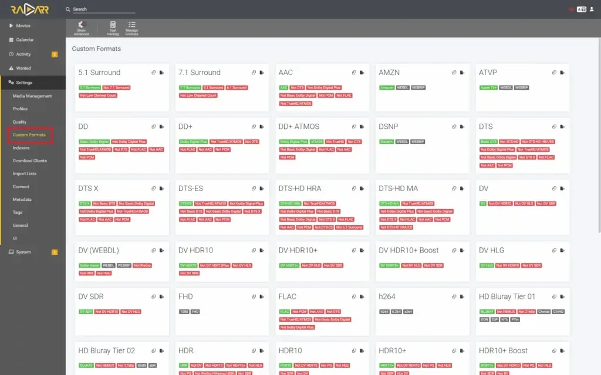Open the DTS-HD MA format card

click(399, 189)
